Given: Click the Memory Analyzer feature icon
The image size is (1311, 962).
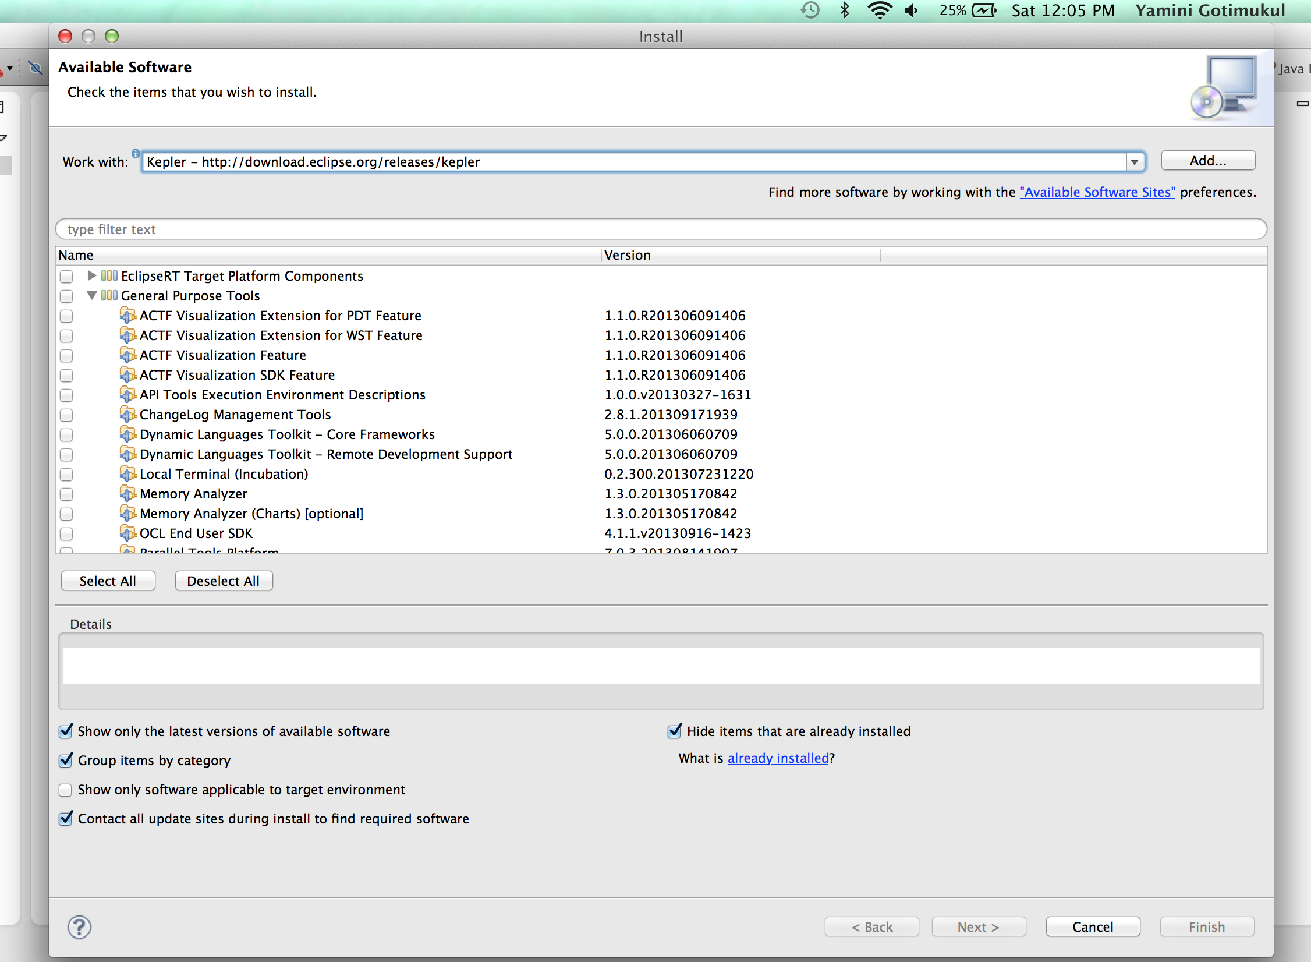Looking at the screenshot, I should 128,494.
